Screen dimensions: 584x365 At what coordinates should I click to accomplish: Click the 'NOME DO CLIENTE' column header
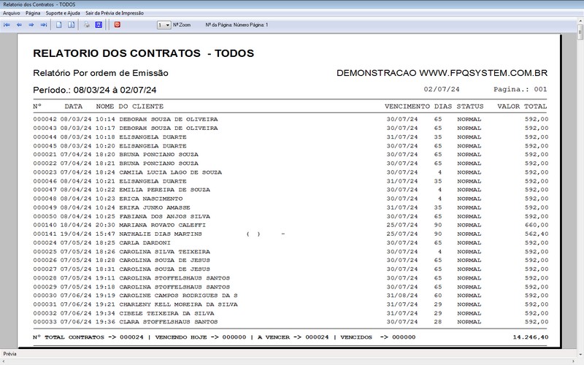[x=130, y=107]
